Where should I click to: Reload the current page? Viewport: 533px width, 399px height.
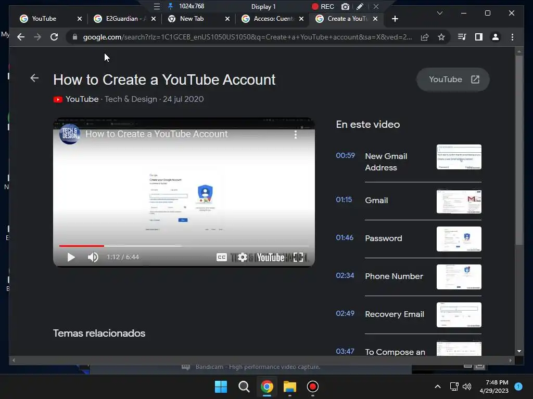54,37
